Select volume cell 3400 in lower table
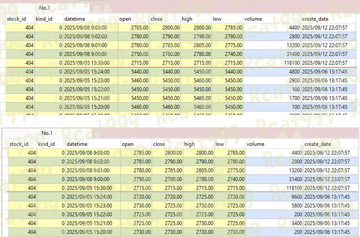The width and height of the screenshot is (360, 237). 274,223
